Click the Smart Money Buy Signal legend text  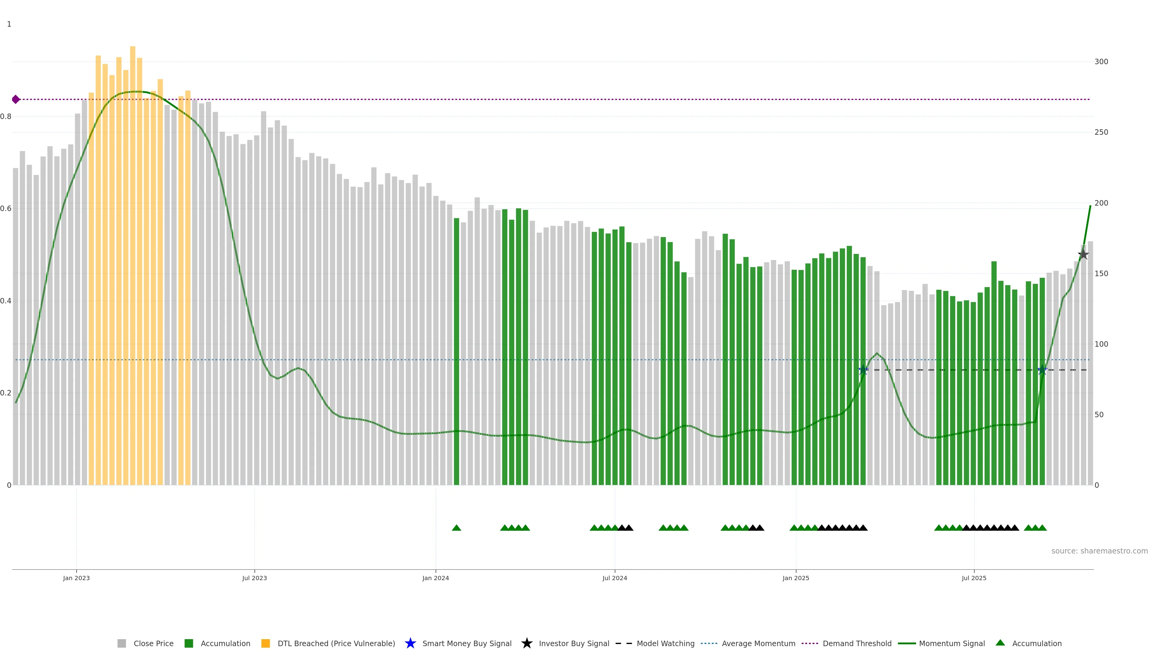pos(467,644)
